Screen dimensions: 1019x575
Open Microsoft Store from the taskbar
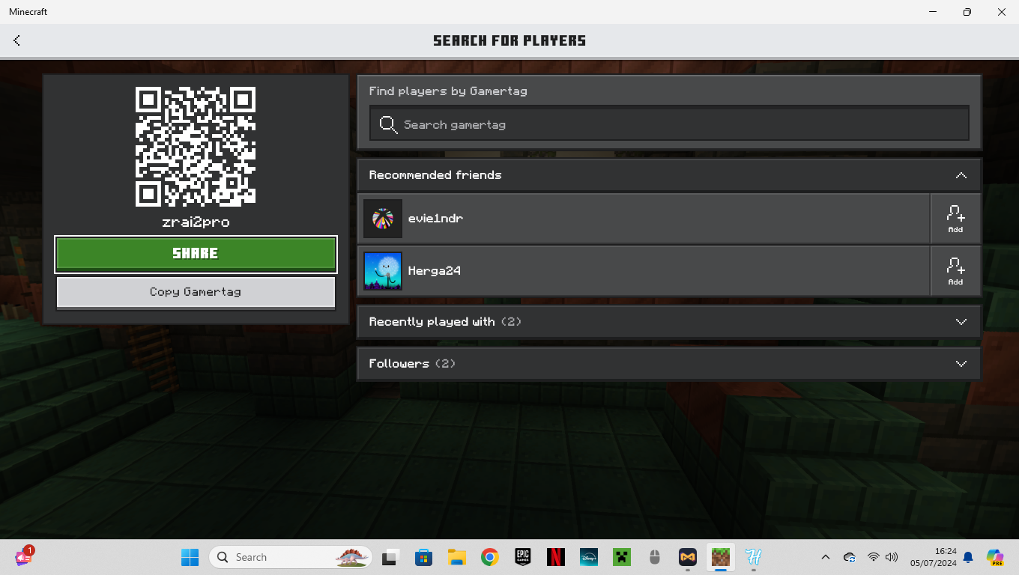coord(423,557)
